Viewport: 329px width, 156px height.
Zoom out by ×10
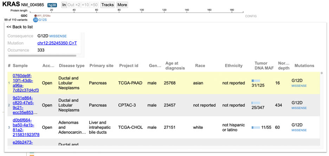pyautogui.click(x=85, y=5)
